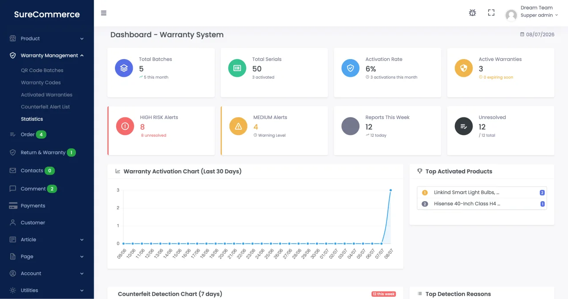The image size is (568, 299).
Task: Open Counterfeit Alert List submenu item
Action: point(45,107)
